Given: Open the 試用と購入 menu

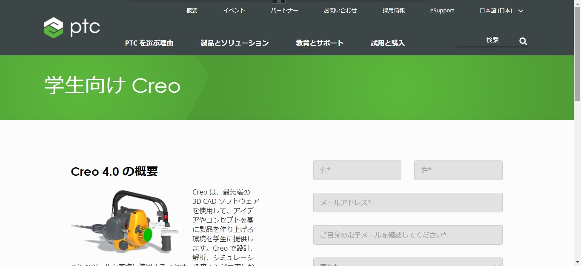Looking at the screenshot, I should 387,43.
